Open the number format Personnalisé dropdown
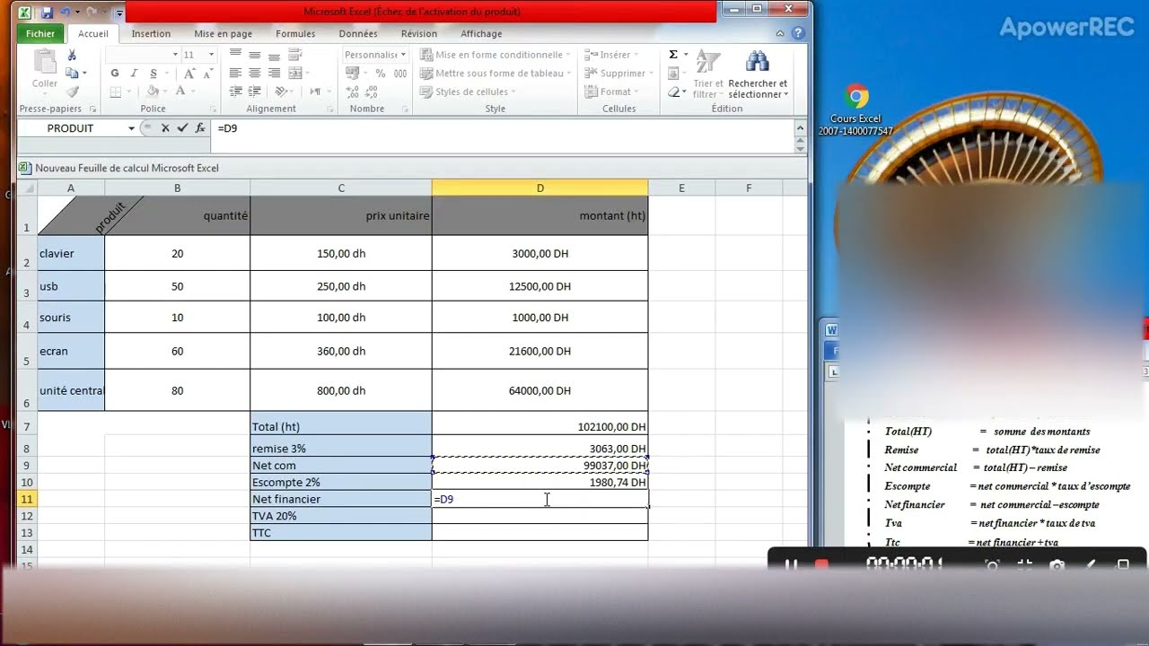Image resolution: width=1149 pixels, height=646 pixels. (403, 55)
